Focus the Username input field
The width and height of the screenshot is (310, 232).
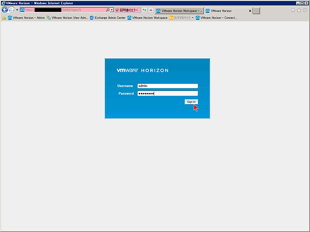pos(167,86)
